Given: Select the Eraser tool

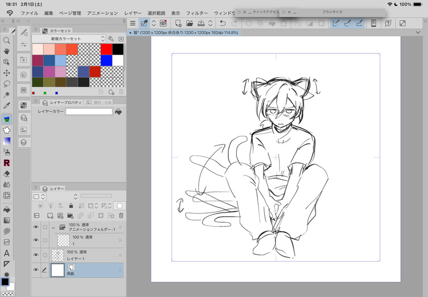Looking at the screenshot, I should click(x=6, y=174).
